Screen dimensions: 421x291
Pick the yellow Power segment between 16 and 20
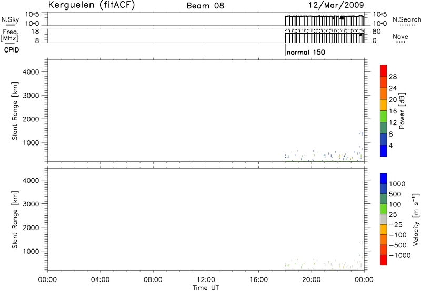click(x=384, y=105)
